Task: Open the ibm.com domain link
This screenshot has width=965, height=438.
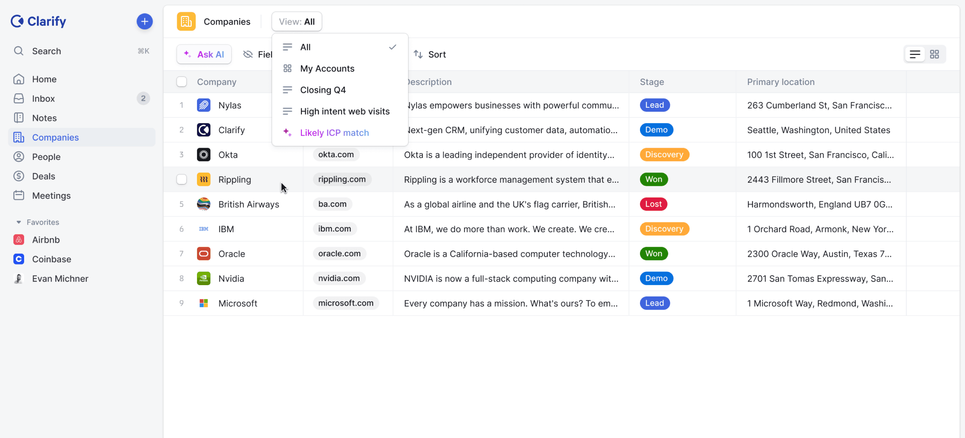Action: click(x=335, y=229)
